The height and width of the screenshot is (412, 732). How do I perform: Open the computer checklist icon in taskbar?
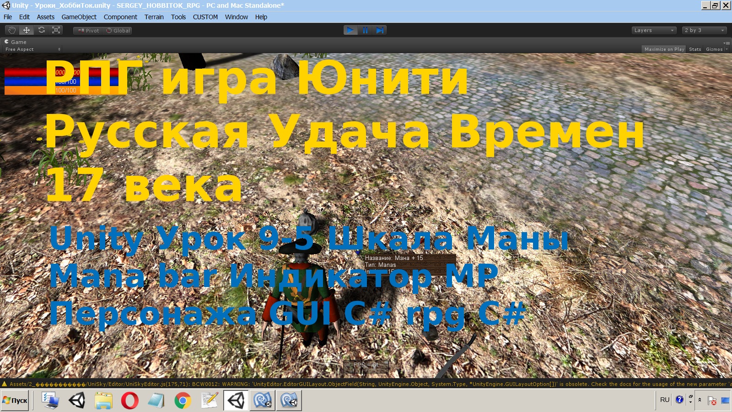coord(50,401)
